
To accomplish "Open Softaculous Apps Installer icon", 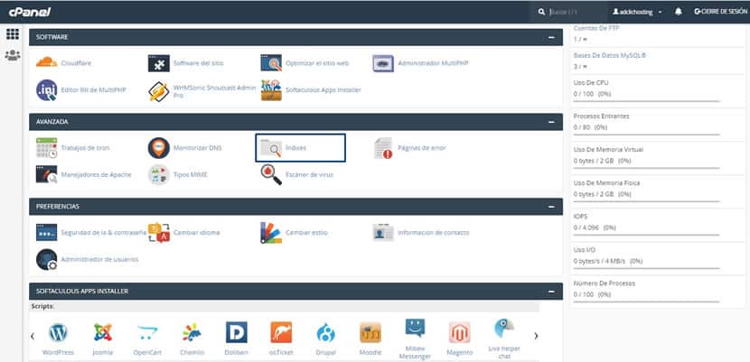I will click(x=271, y=90).
